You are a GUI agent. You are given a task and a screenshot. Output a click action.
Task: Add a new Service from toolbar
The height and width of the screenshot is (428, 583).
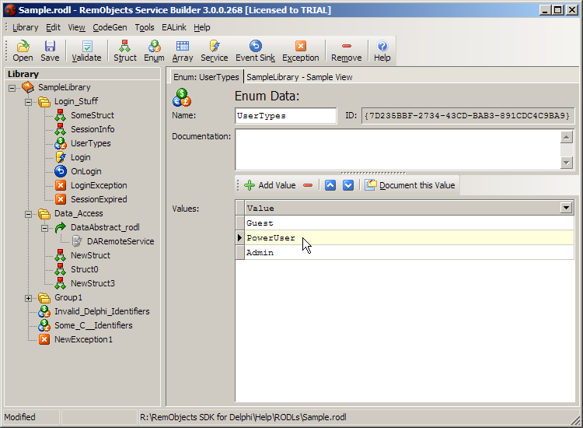(215, 46)
